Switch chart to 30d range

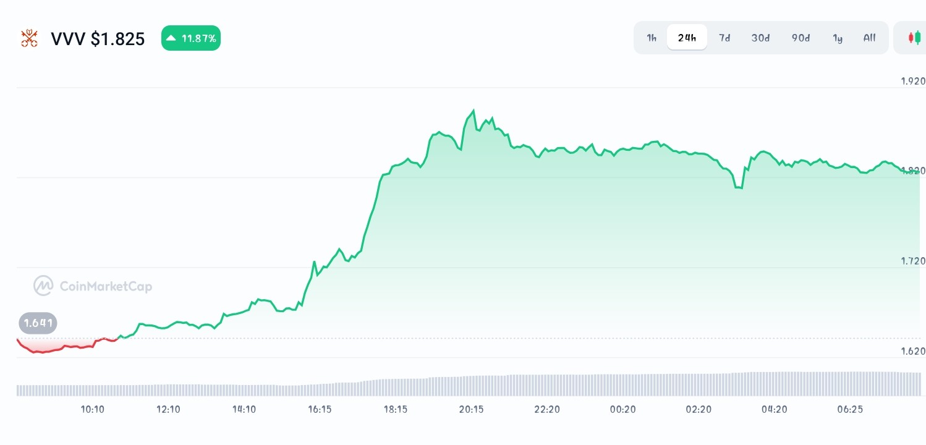click(x=760, y=38)
